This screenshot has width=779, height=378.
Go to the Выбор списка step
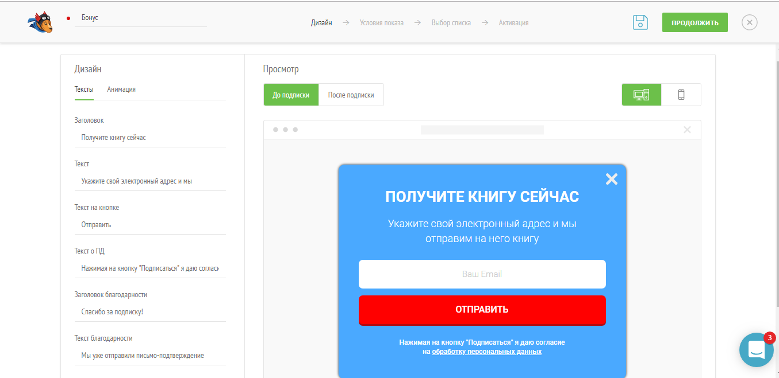click(451, 23)
